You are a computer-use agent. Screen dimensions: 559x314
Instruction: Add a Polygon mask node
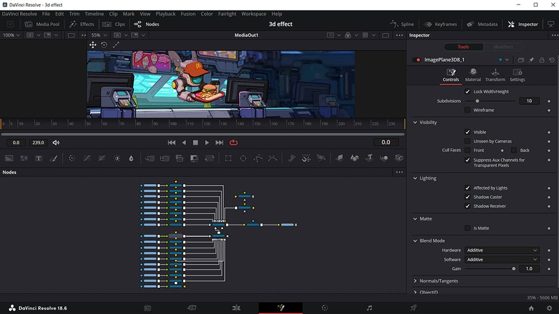coord(258,158)
